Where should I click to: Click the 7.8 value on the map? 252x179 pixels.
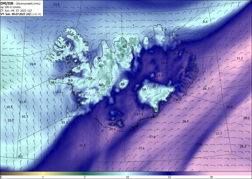[64, 47]
